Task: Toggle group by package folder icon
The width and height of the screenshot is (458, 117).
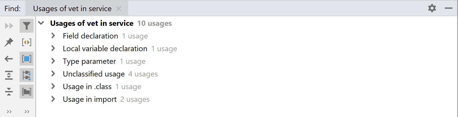Action: [x=26, y=91]
